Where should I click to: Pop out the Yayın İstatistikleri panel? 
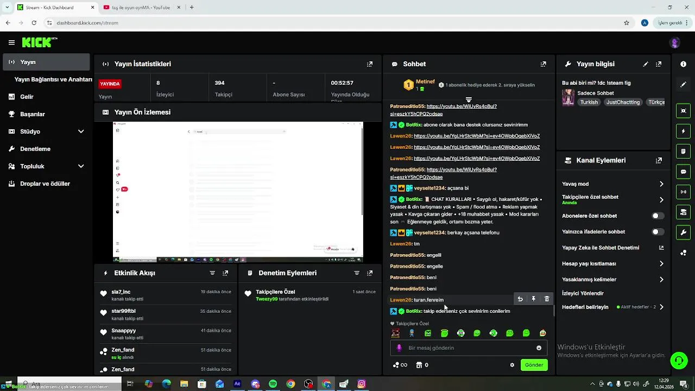click(x=370, y=64)
